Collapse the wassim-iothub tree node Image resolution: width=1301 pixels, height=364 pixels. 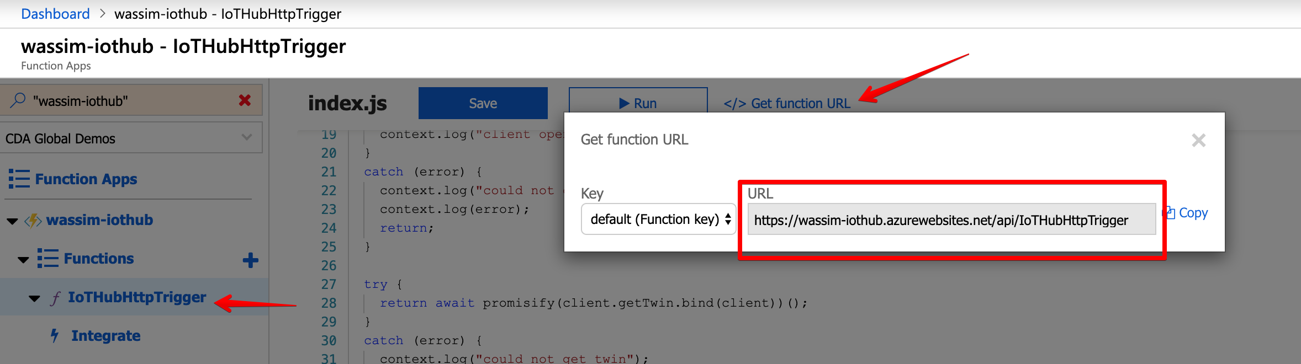[x=12, y=221]
